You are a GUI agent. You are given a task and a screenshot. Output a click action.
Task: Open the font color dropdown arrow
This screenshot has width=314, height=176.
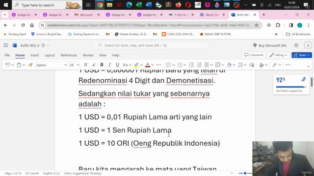153,65
